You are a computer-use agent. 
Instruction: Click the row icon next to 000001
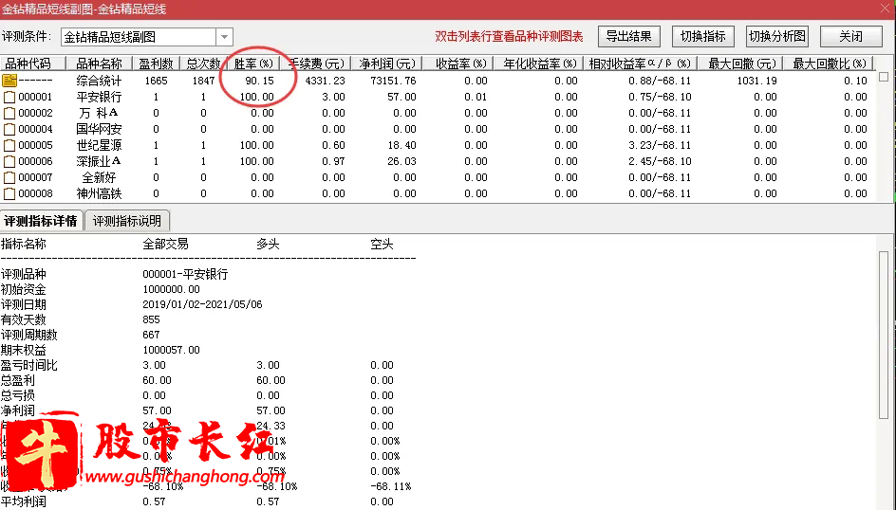click(x=9, y=97)
